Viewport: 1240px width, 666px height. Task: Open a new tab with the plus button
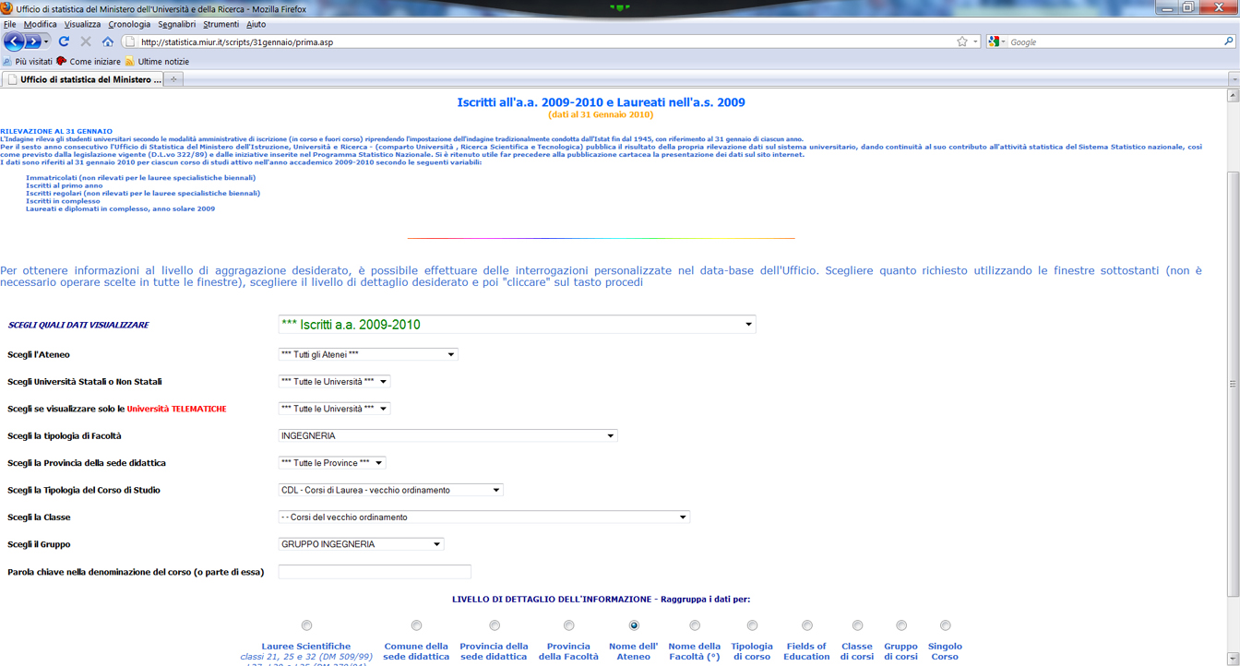pyautogui.click(x=173, y=79)
